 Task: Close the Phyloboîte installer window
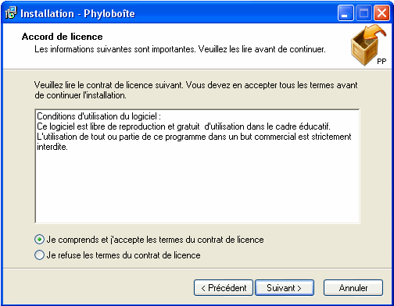(381, 13)
